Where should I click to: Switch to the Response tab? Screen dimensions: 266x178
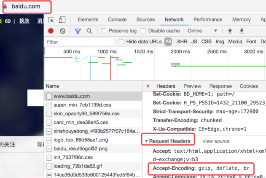(x=220, y=86)
